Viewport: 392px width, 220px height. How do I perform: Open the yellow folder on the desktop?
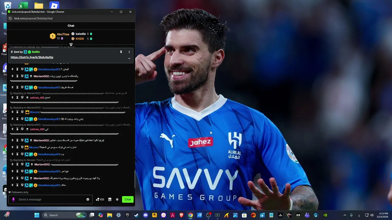pyautogui.click(x=39, y=5)
